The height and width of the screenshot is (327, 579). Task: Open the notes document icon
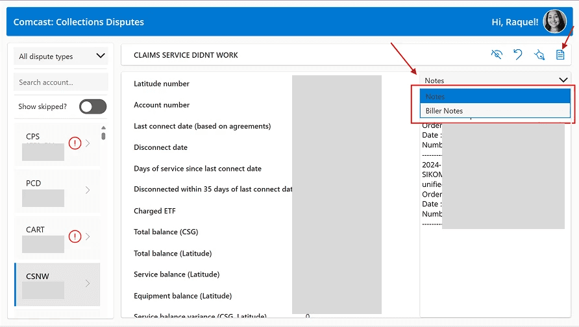[560, 54]
